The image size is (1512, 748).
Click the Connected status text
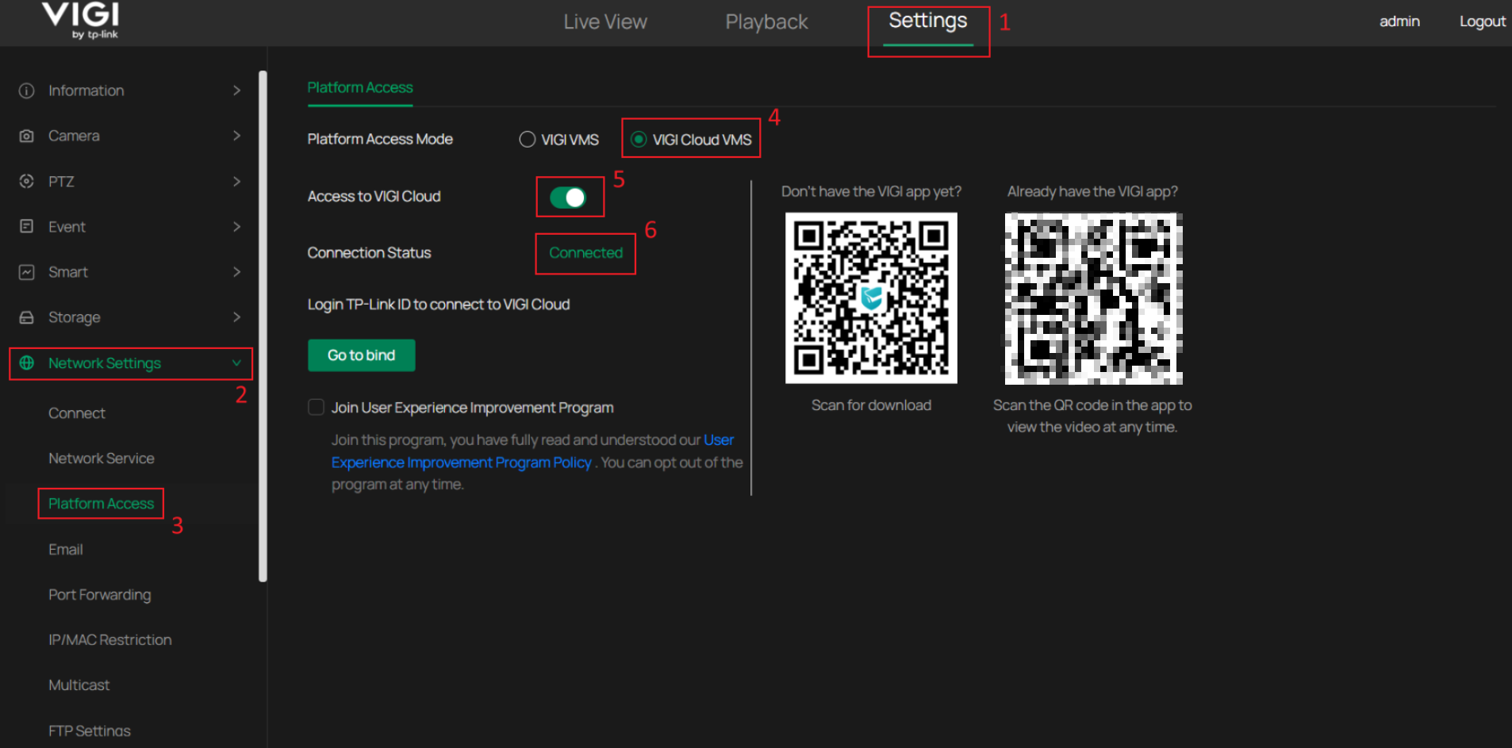(x=586, y=253)
